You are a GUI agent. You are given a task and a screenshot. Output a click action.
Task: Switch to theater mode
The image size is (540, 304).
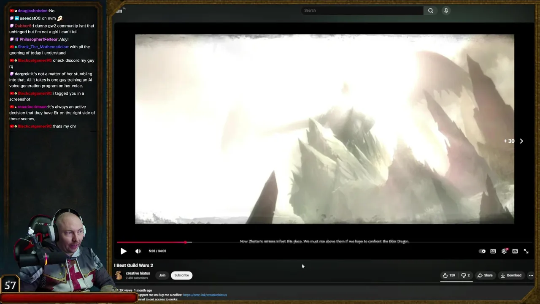tap(515, 251)
